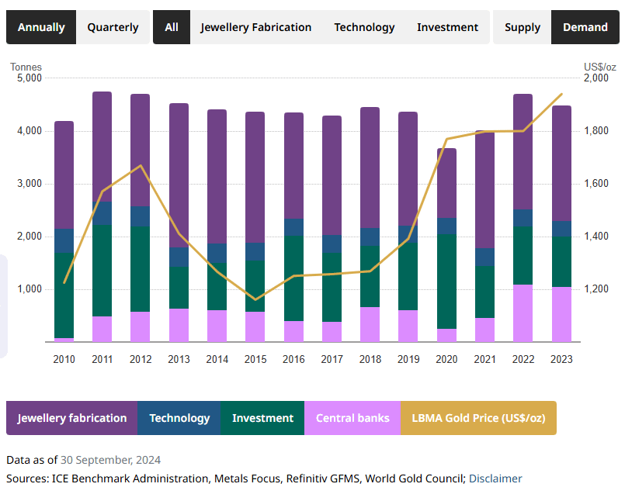The image size is (625, 494).
Task: Toggle LBMA Gold Price legend line
Action: [478, 418]
